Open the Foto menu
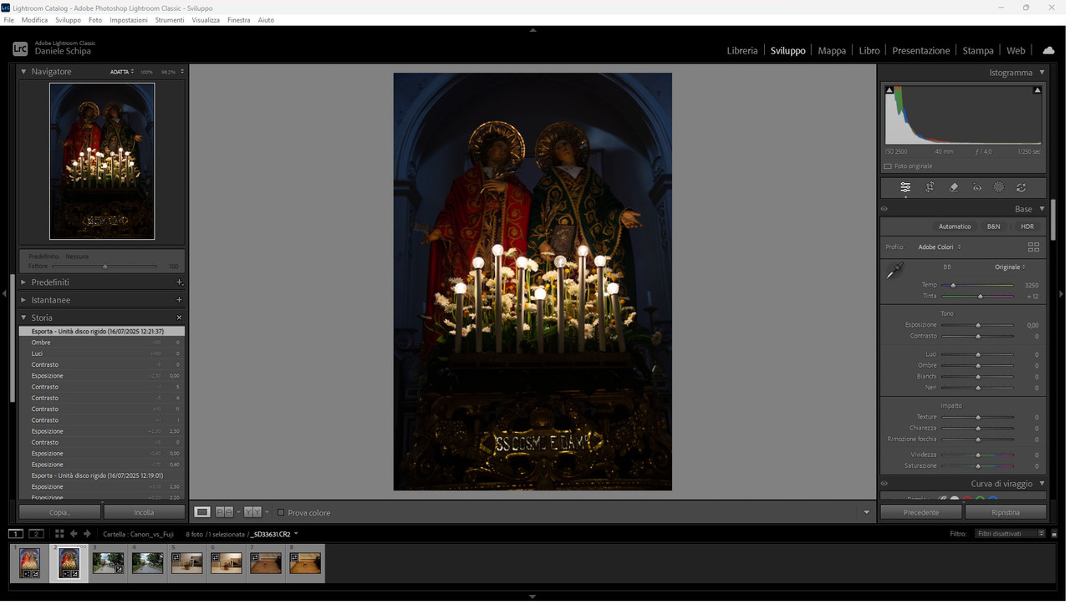 click(95, 19)
